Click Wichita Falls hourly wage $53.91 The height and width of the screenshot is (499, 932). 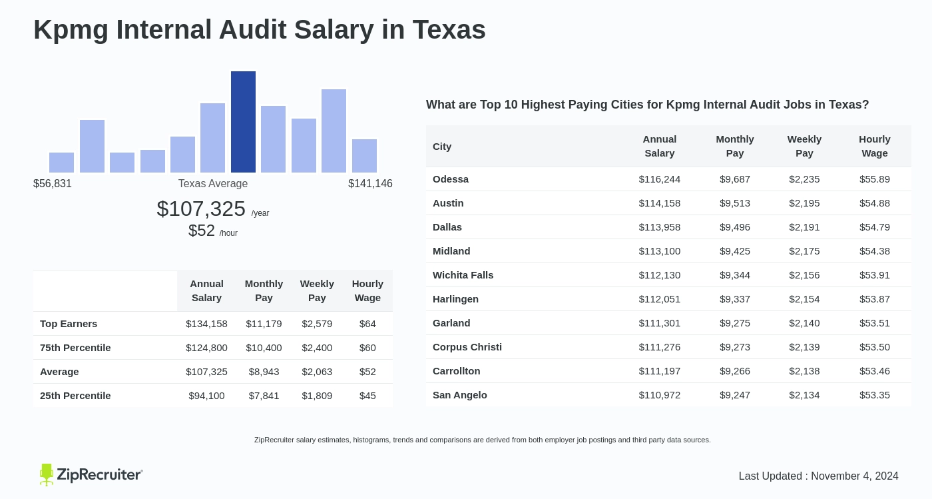click(x=875, y=275)
